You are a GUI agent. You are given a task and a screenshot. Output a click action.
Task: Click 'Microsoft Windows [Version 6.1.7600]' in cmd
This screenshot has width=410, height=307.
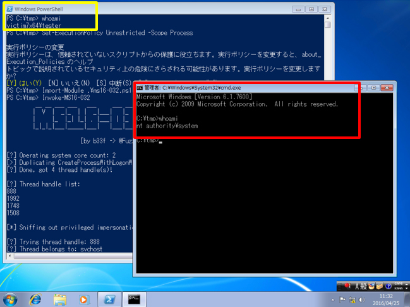(195, 97)
